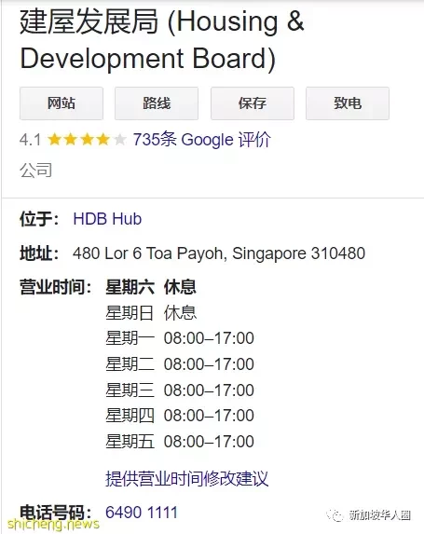
Task: Click the 星期日 休息 row
Action: pyautogui.click(x=151, y=312)
